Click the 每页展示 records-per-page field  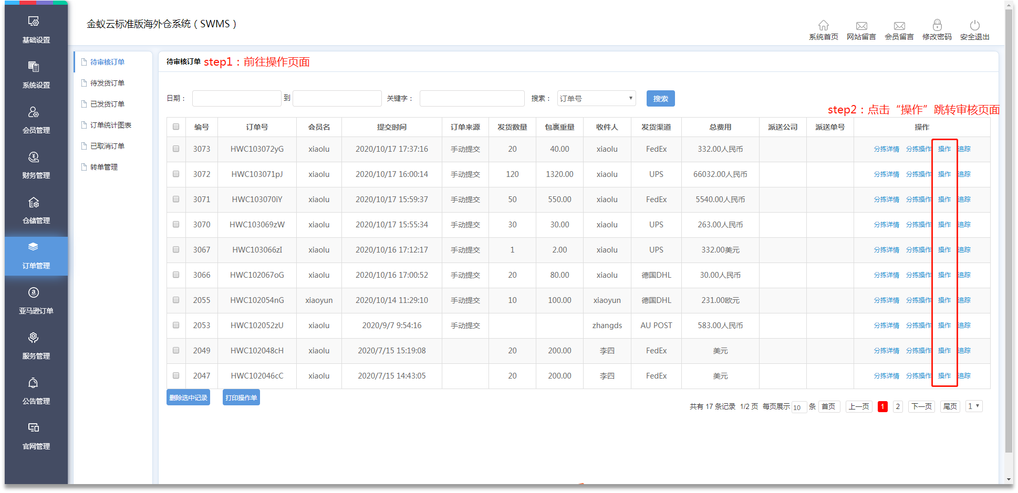click(x=798, y=407)
